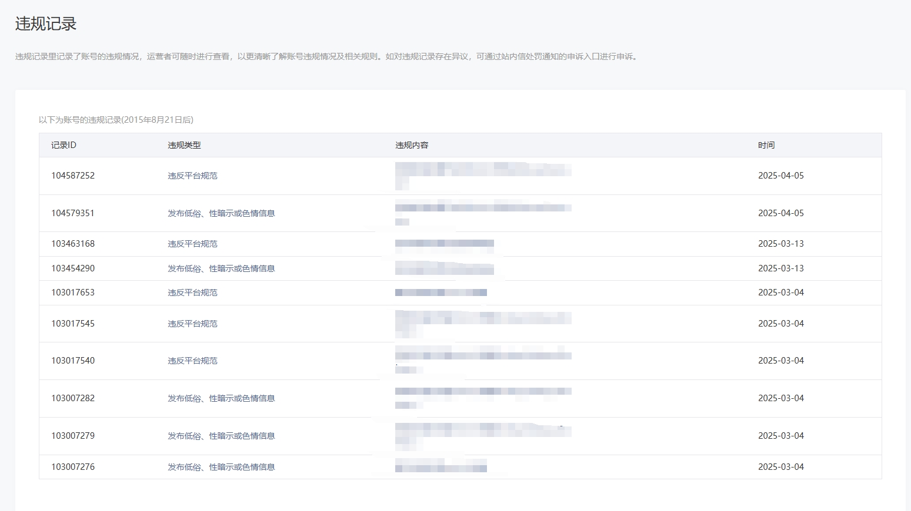Click the 记录ID column header
Screen dimensions: 911x511
click(x=64, y=145)
